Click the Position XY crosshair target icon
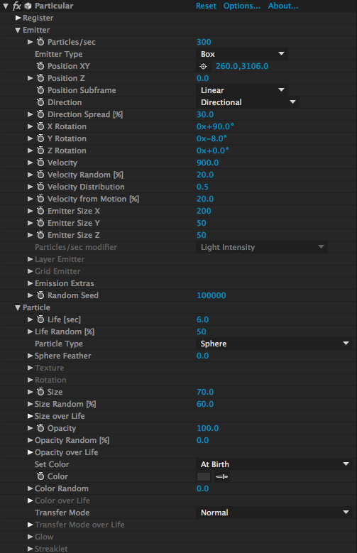 [203, 66]
